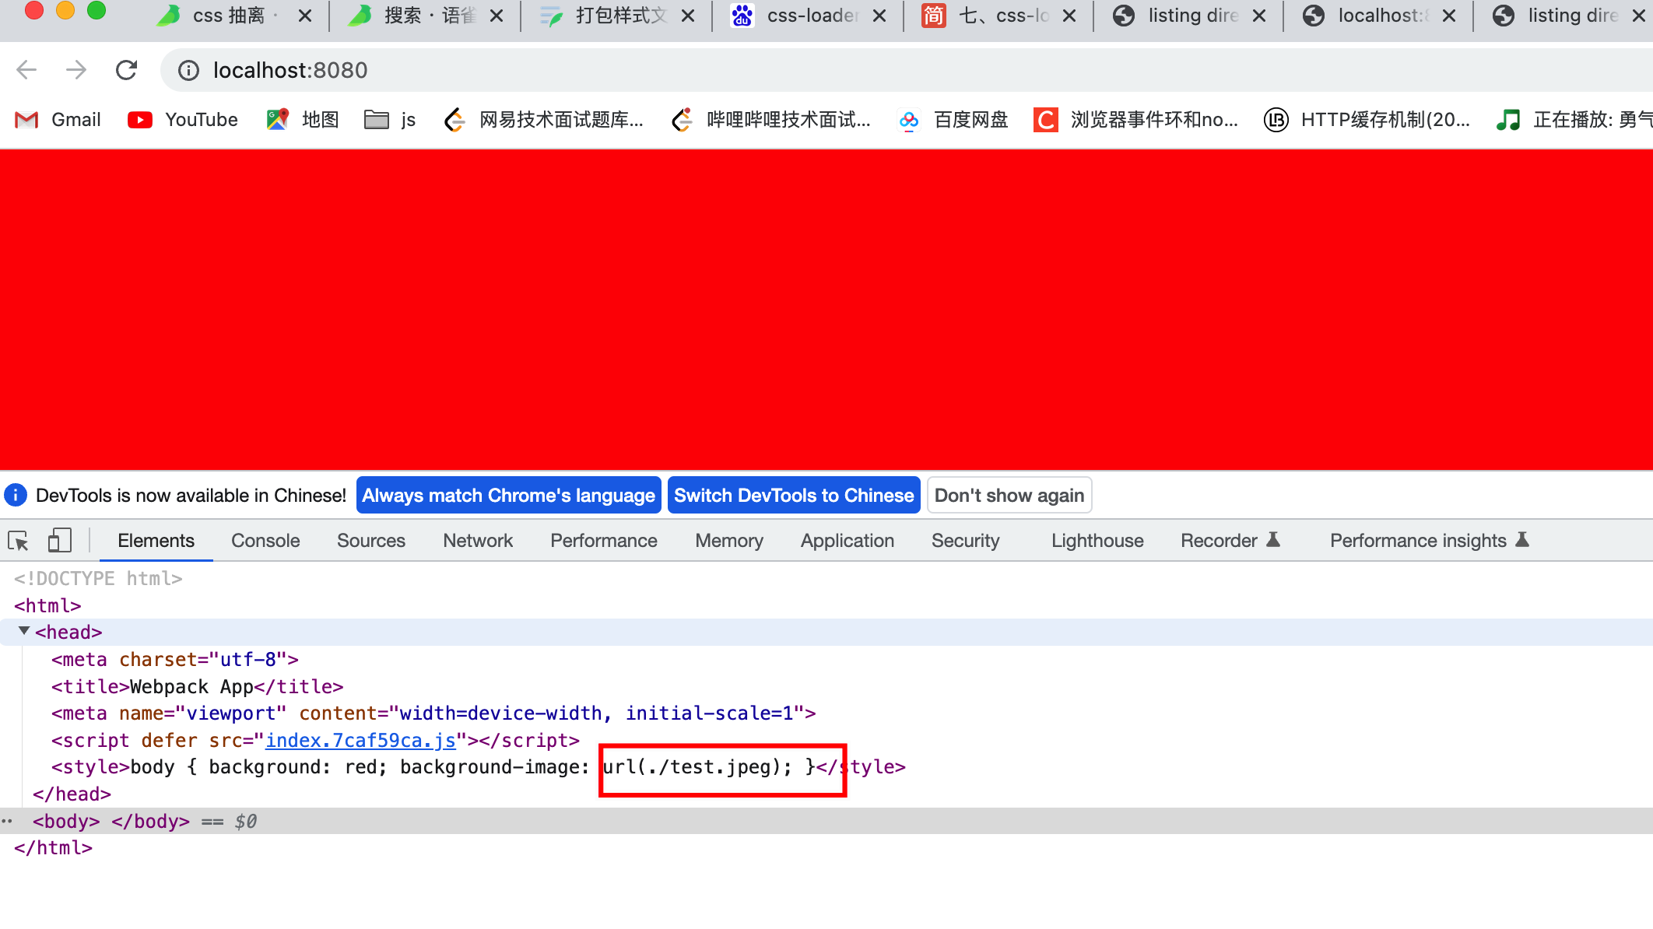Click Always match Chrome's language button
This screenshot has width=1653, height=929.
(509, 496)
